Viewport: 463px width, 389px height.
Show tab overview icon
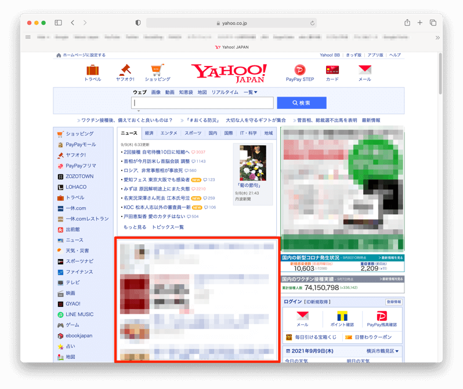click(433, 23)
